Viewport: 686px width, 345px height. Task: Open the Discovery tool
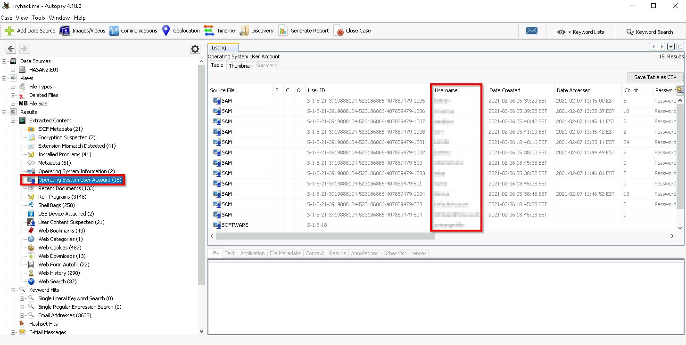click(256, 31)
